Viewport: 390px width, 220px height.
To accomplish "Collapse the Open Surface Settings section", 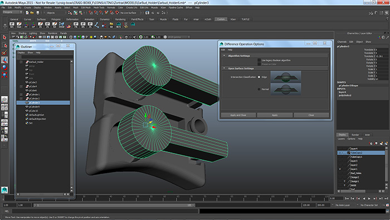I will [224, 68].
